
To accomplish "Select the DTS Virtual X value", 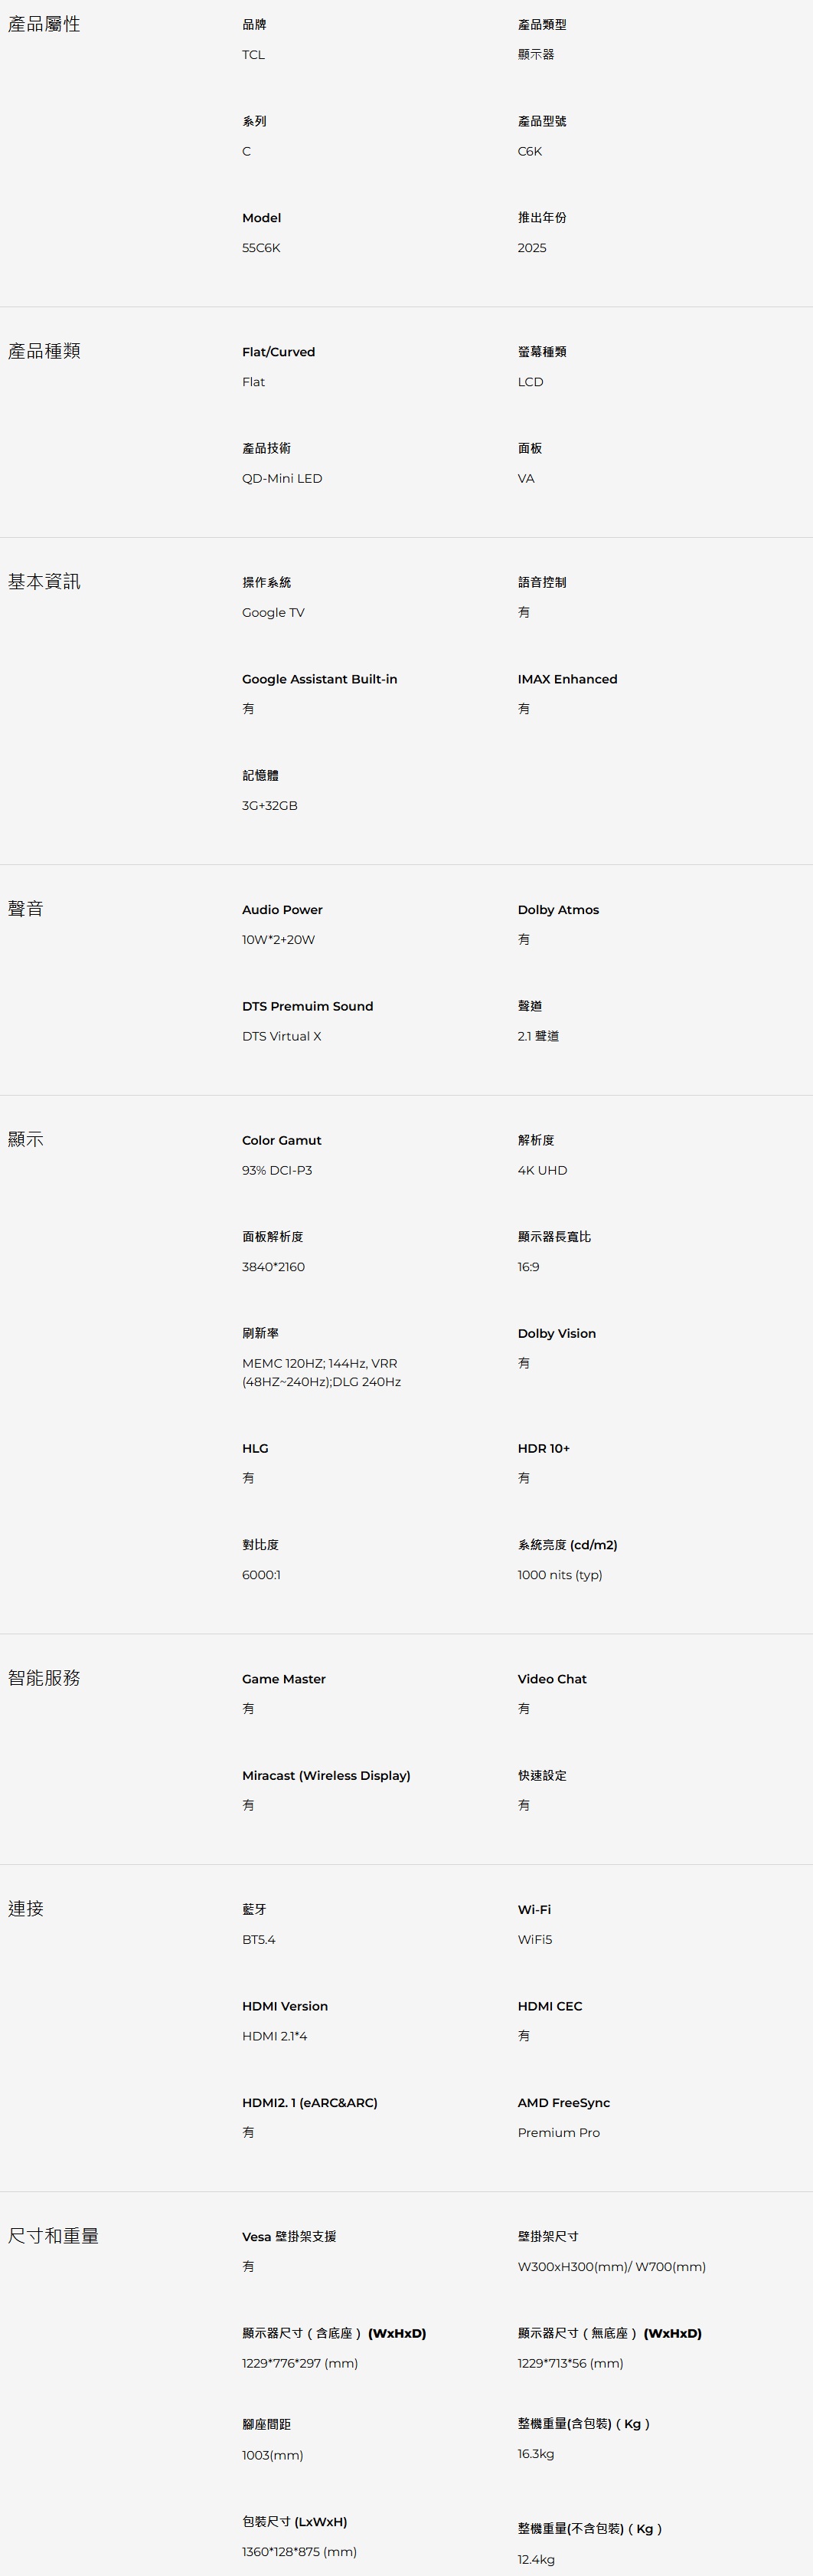I will (x=281, y=1036).
